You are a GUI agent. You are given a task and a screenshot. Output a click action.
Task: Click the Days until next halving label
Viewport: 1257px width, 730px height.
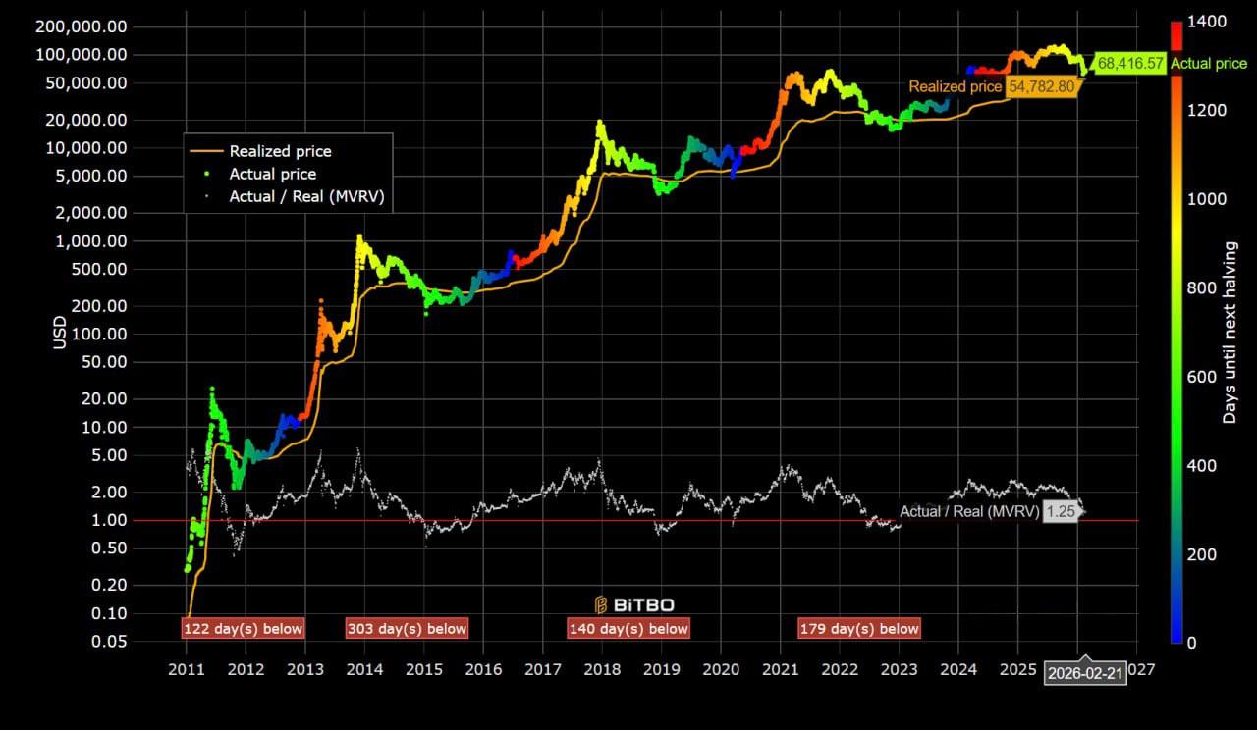pyautogui.click(x=1230, y=333)
